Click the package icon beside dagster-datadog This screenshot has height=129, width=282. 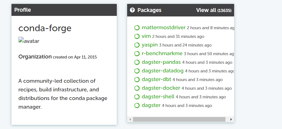point(137,71)
